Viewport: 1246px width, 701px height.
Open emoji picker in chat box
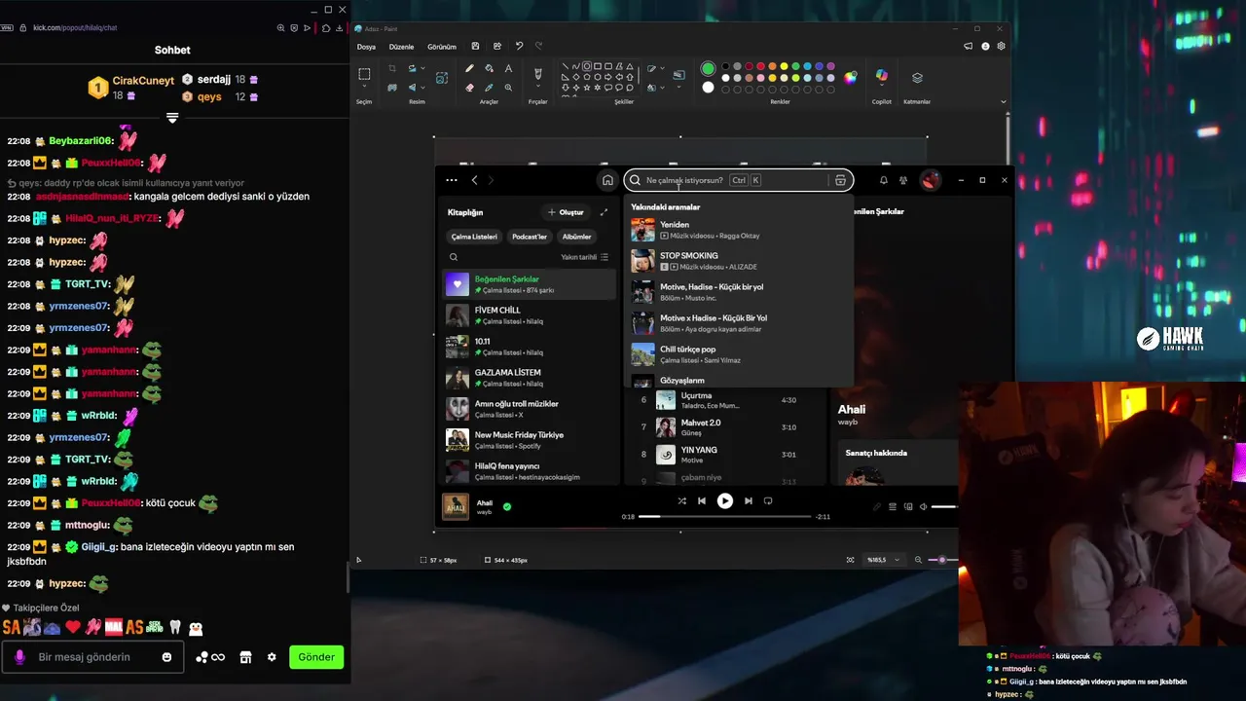tap(166, 657)
